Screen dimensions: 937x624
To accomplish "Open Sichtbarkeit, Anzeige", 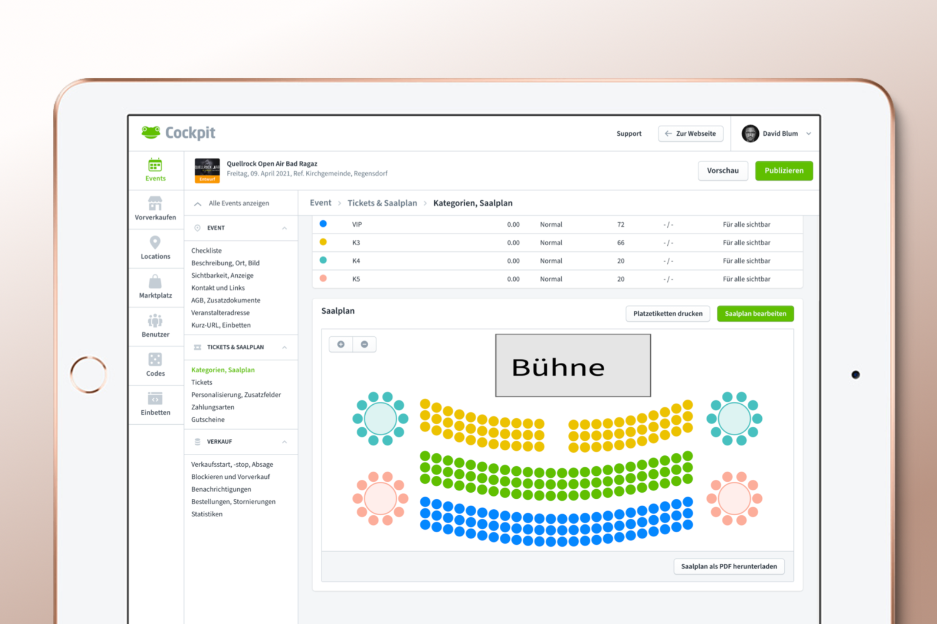I will point(222,276).
